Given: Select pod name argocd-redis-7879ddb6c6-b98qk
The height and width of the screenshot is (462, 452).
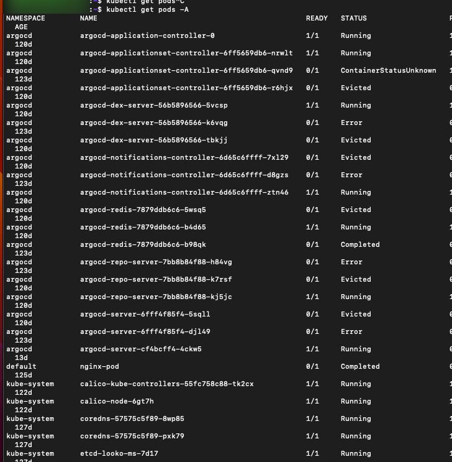Looking at the screenshot, I should coord(143,244).
